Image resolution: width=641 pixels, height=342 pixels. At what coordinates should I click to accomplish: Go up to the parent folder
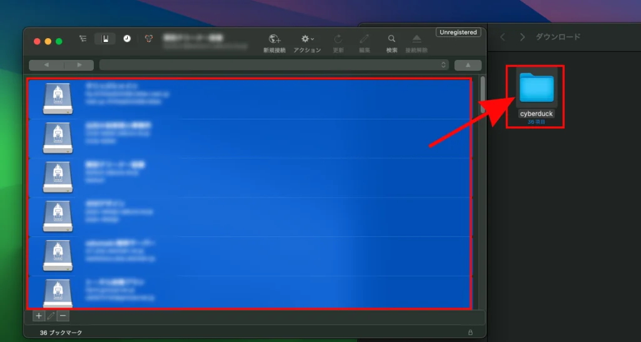pyautogui.click(x=468, y=65)
